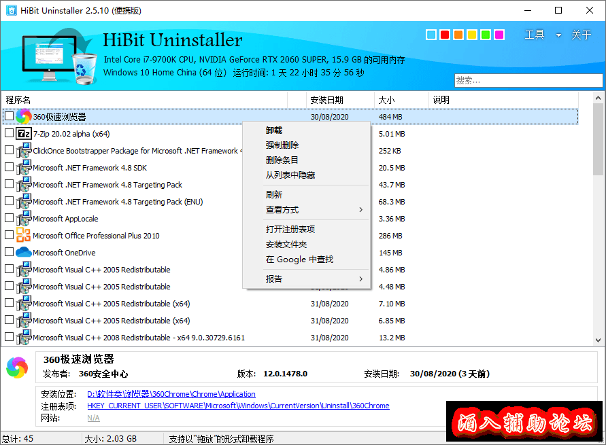Click the icon of the 4.48 MB Visual C++ 2005 entry
606x445 pixels.
24,287
